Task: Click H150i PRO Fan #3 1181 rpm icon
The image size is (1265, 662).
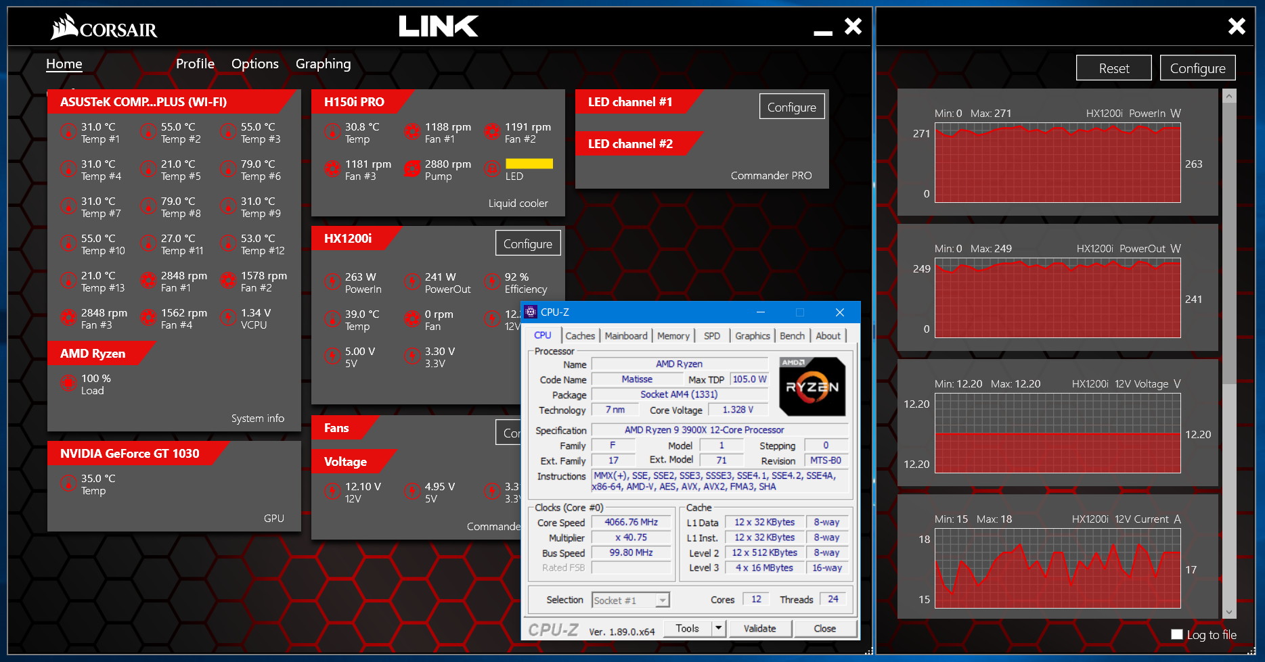Action: 332,169
